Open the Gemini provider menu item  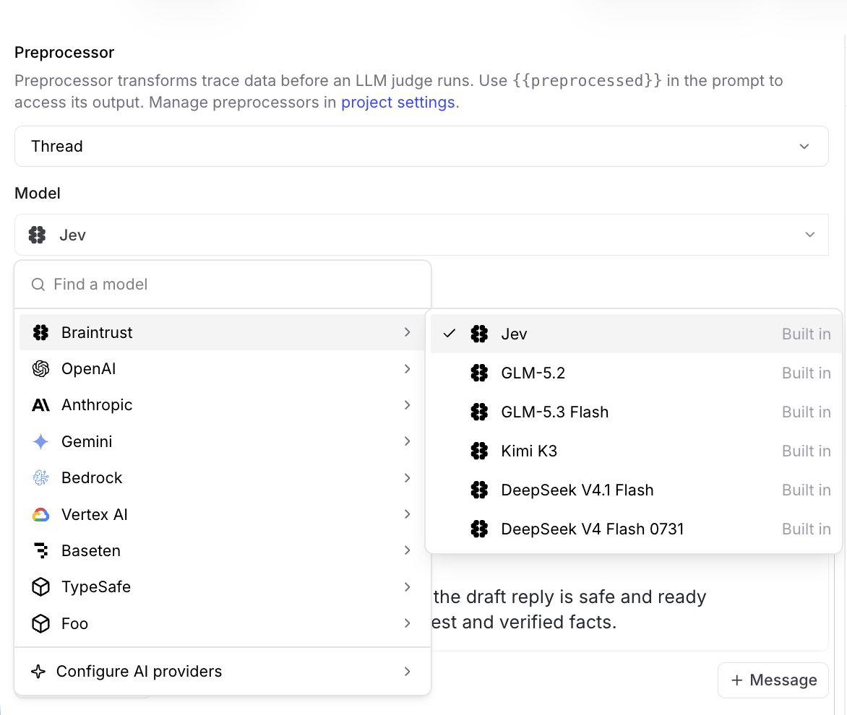point(223,441)
